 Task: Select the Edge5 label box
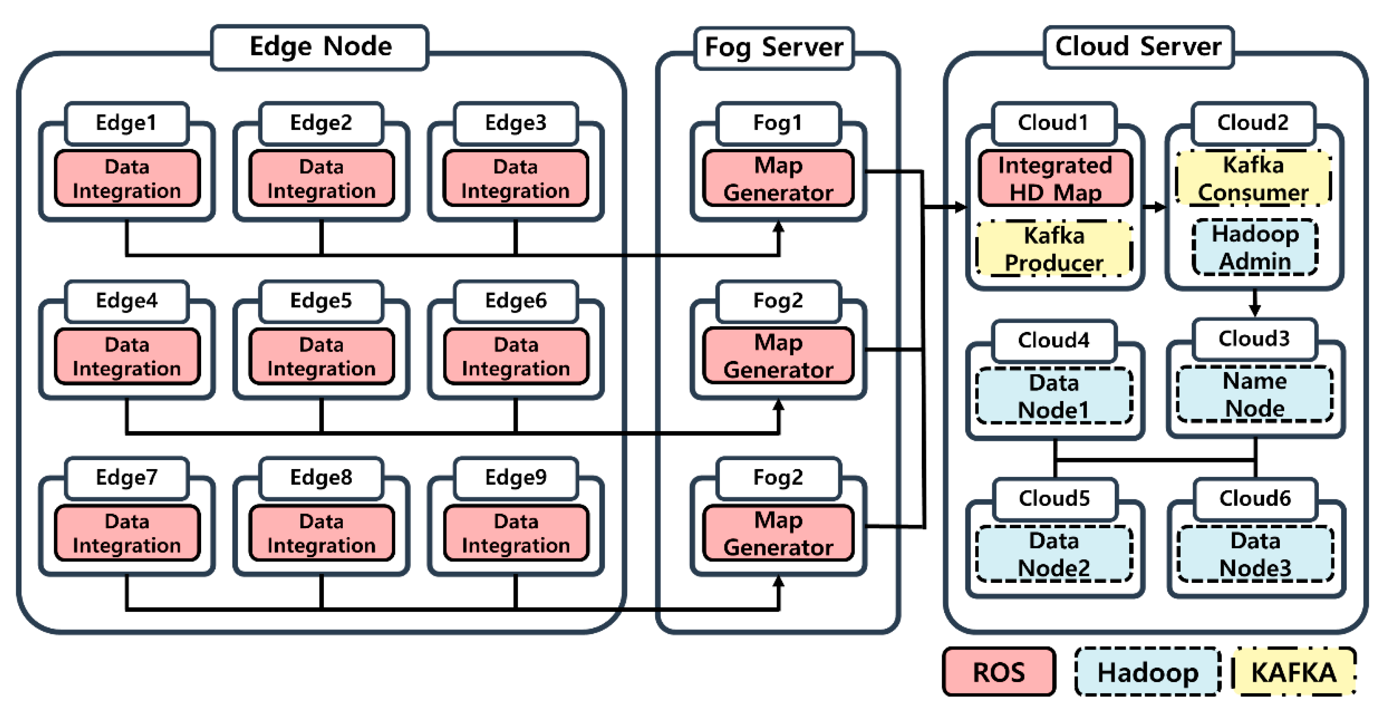[x=321, y=301]
